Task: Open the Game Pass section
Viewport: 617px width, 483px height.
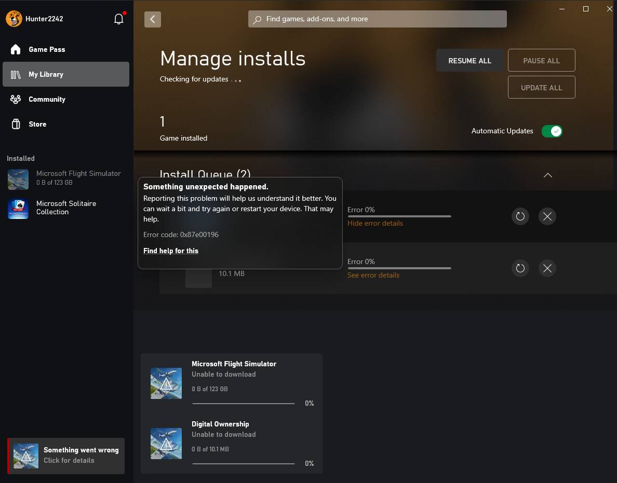Action: pos(47,49)
